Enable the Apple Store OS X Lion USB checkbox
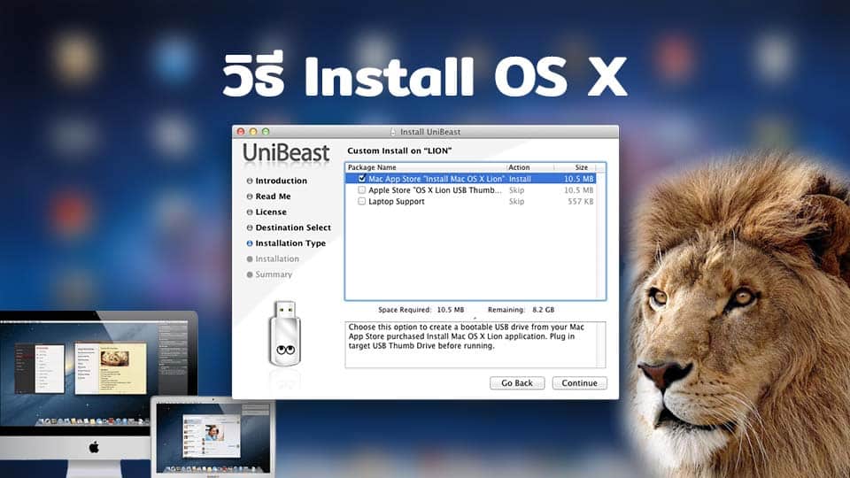Image resolution: width=850 pixels, height=478 pixels. tap(362, 190)
